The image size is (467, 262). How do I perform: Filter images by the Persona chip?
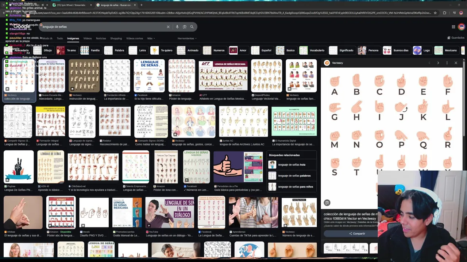[x=369, y=50]
